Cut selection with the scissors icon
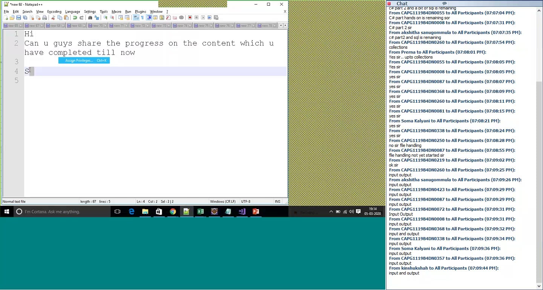This screenshot has width=543, height=290. 53,17
